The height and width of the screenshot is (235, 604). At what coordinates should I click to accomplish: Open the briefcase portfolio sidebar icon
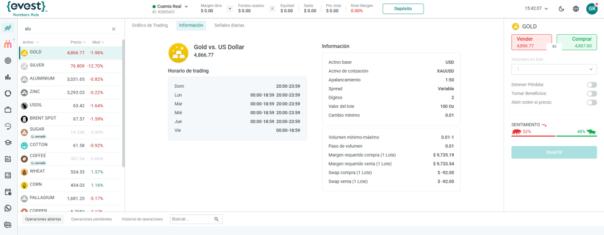[8, 110]
